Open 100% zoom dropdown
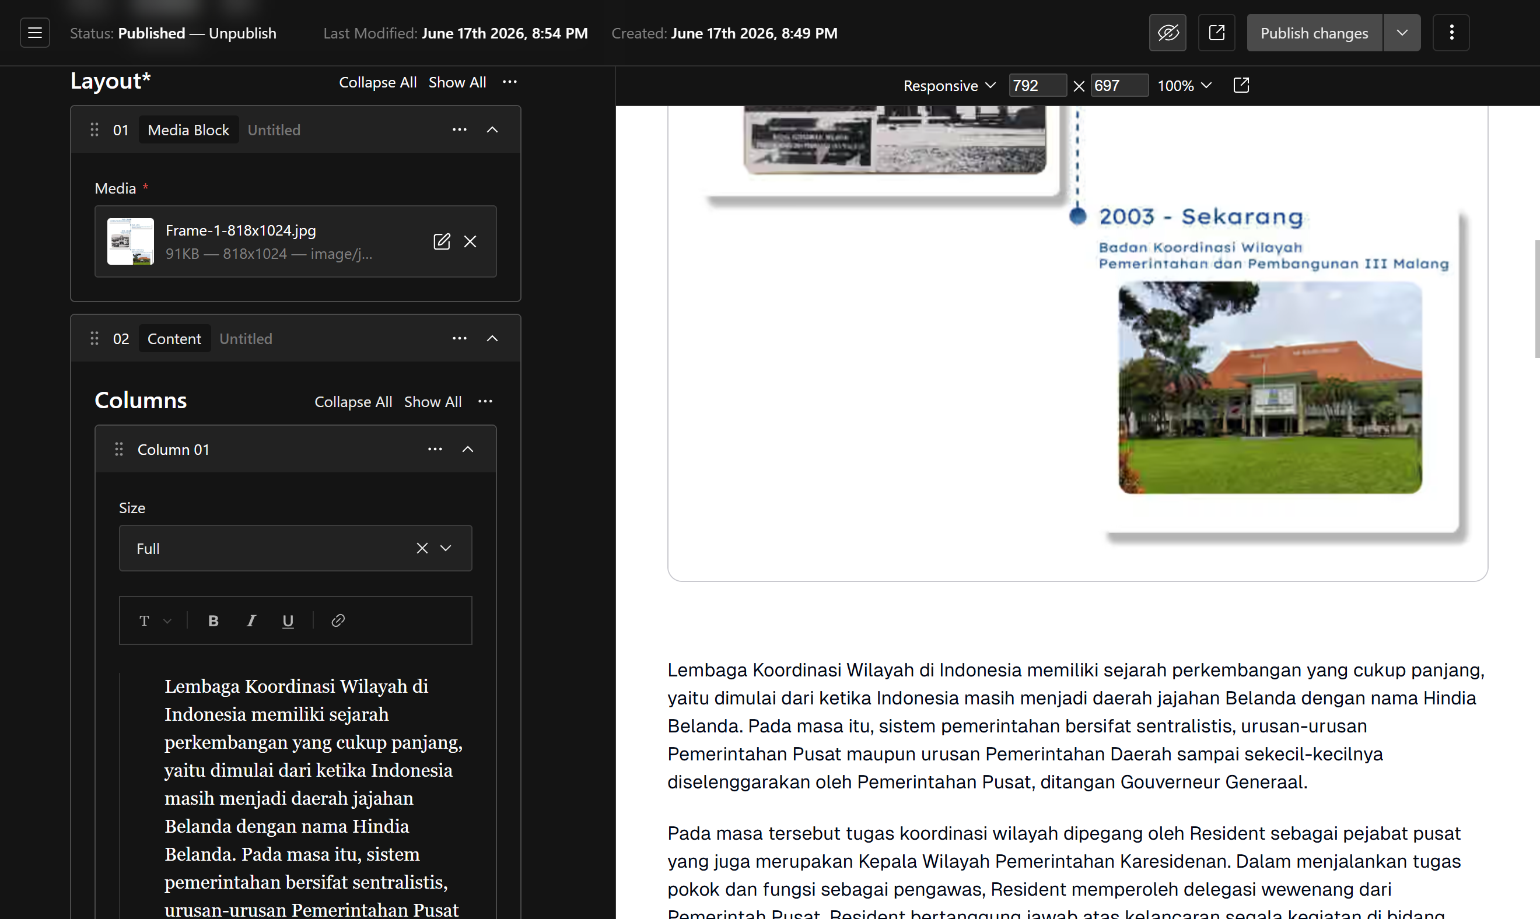1540x919 pixels. (1184, 86)
